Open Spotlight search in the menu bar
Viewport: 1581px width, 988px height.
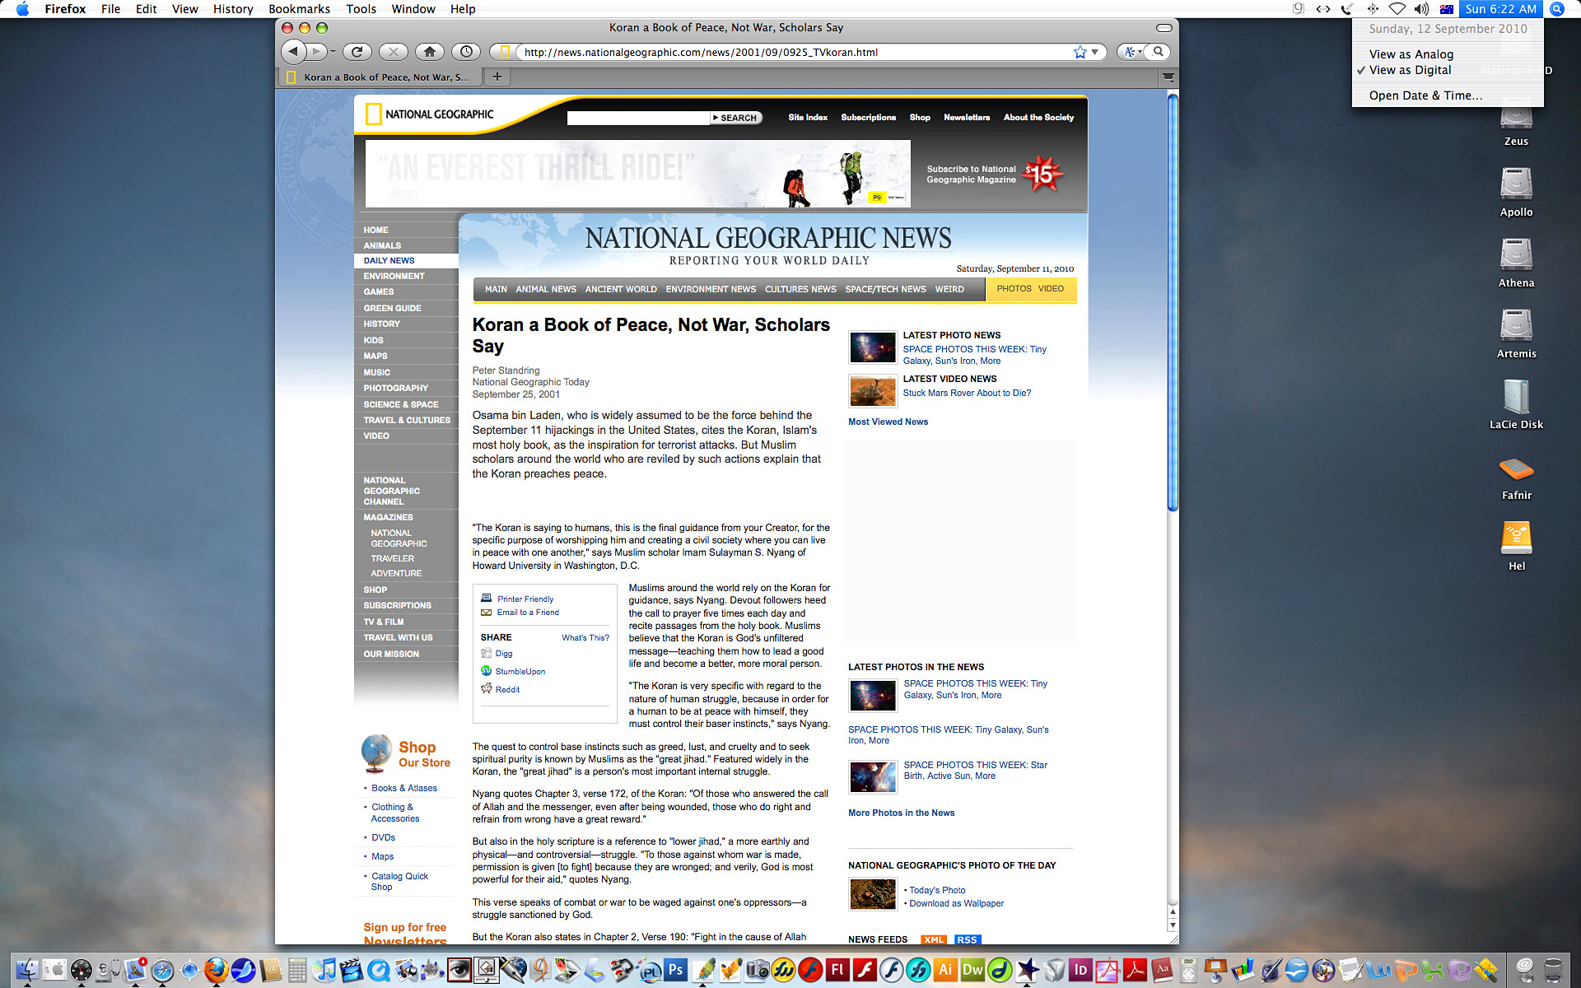[x=1556, y=9]
